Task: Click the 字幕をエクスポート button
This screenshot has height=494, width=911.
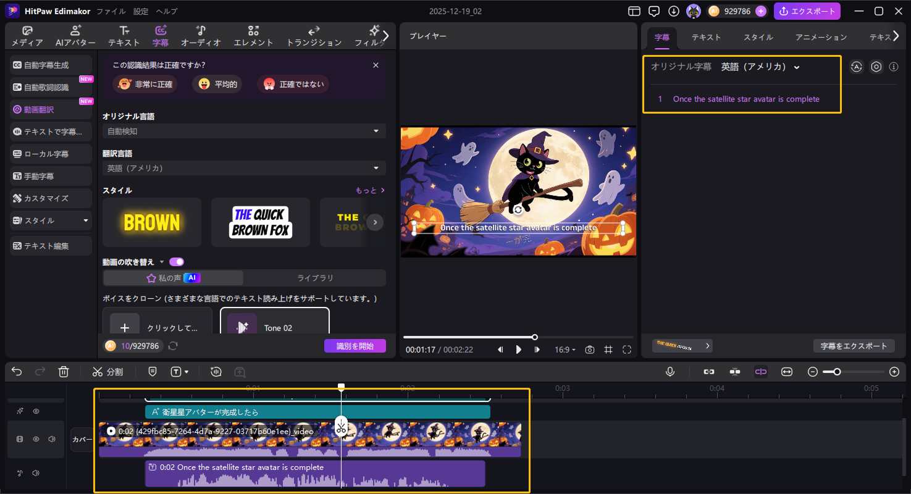Action: [854, 346]
